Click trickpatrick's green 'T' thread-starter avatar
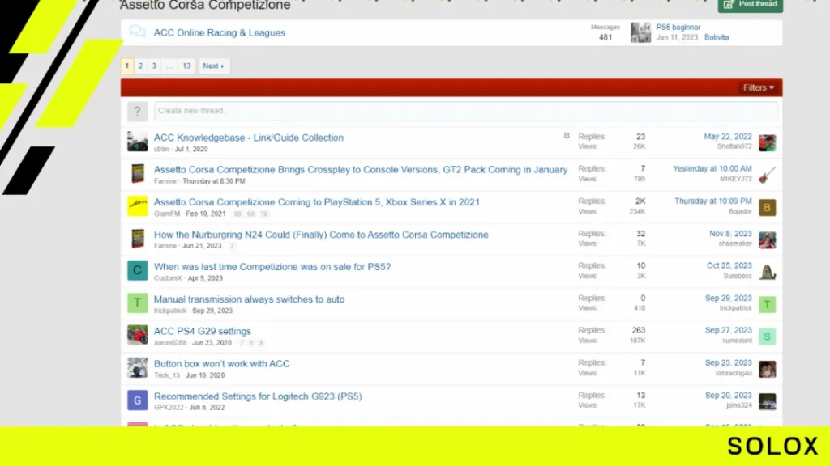This screenshot has width=830, height=466. tap(137, 303)
